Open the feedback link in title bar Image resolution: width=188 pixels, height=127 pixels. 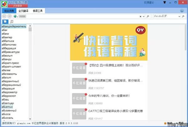tap(149, 3)
